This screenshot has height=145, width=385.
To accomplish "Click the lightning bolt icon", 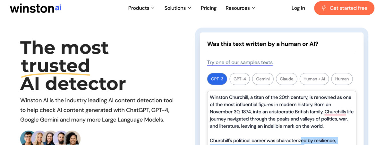I will (x=324, y=8).
